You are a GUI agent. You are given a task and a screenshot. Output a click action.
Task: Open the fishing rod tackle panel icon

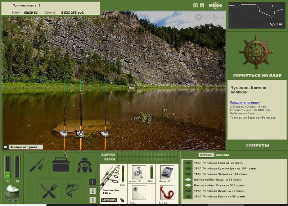pos(37,165)
